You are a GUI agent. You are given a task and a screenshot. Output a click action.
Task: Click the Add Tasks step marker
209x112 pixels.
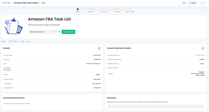pos(91,9)
